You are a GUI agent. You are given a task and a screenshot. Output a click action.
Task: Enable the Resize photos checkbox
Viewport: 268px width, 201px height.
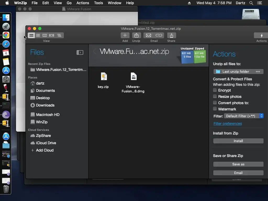pos(215,96)
